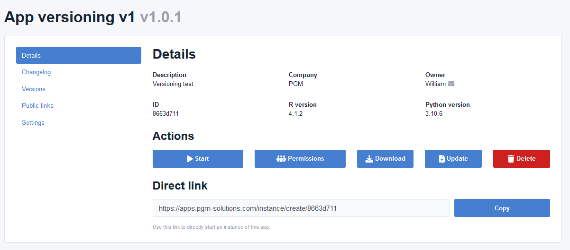This screenshot has width=570, height=250.
Task: Open Public links in the sidebar
Action: (37, 105)
